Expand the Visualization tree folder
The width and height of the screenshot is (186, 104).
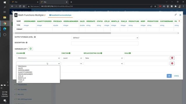[15, 85]
